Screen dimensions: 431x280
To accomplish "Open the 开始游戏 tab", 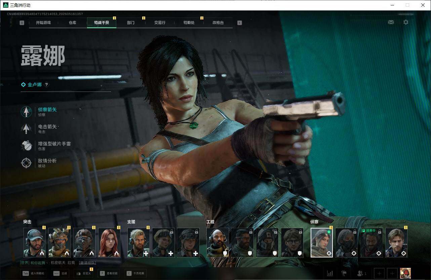I will pos(43,23).
